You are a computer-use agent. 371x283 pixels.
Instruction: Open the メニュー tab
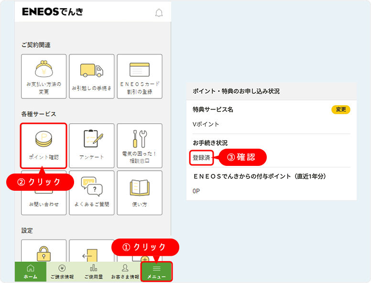tap(156, 272)
